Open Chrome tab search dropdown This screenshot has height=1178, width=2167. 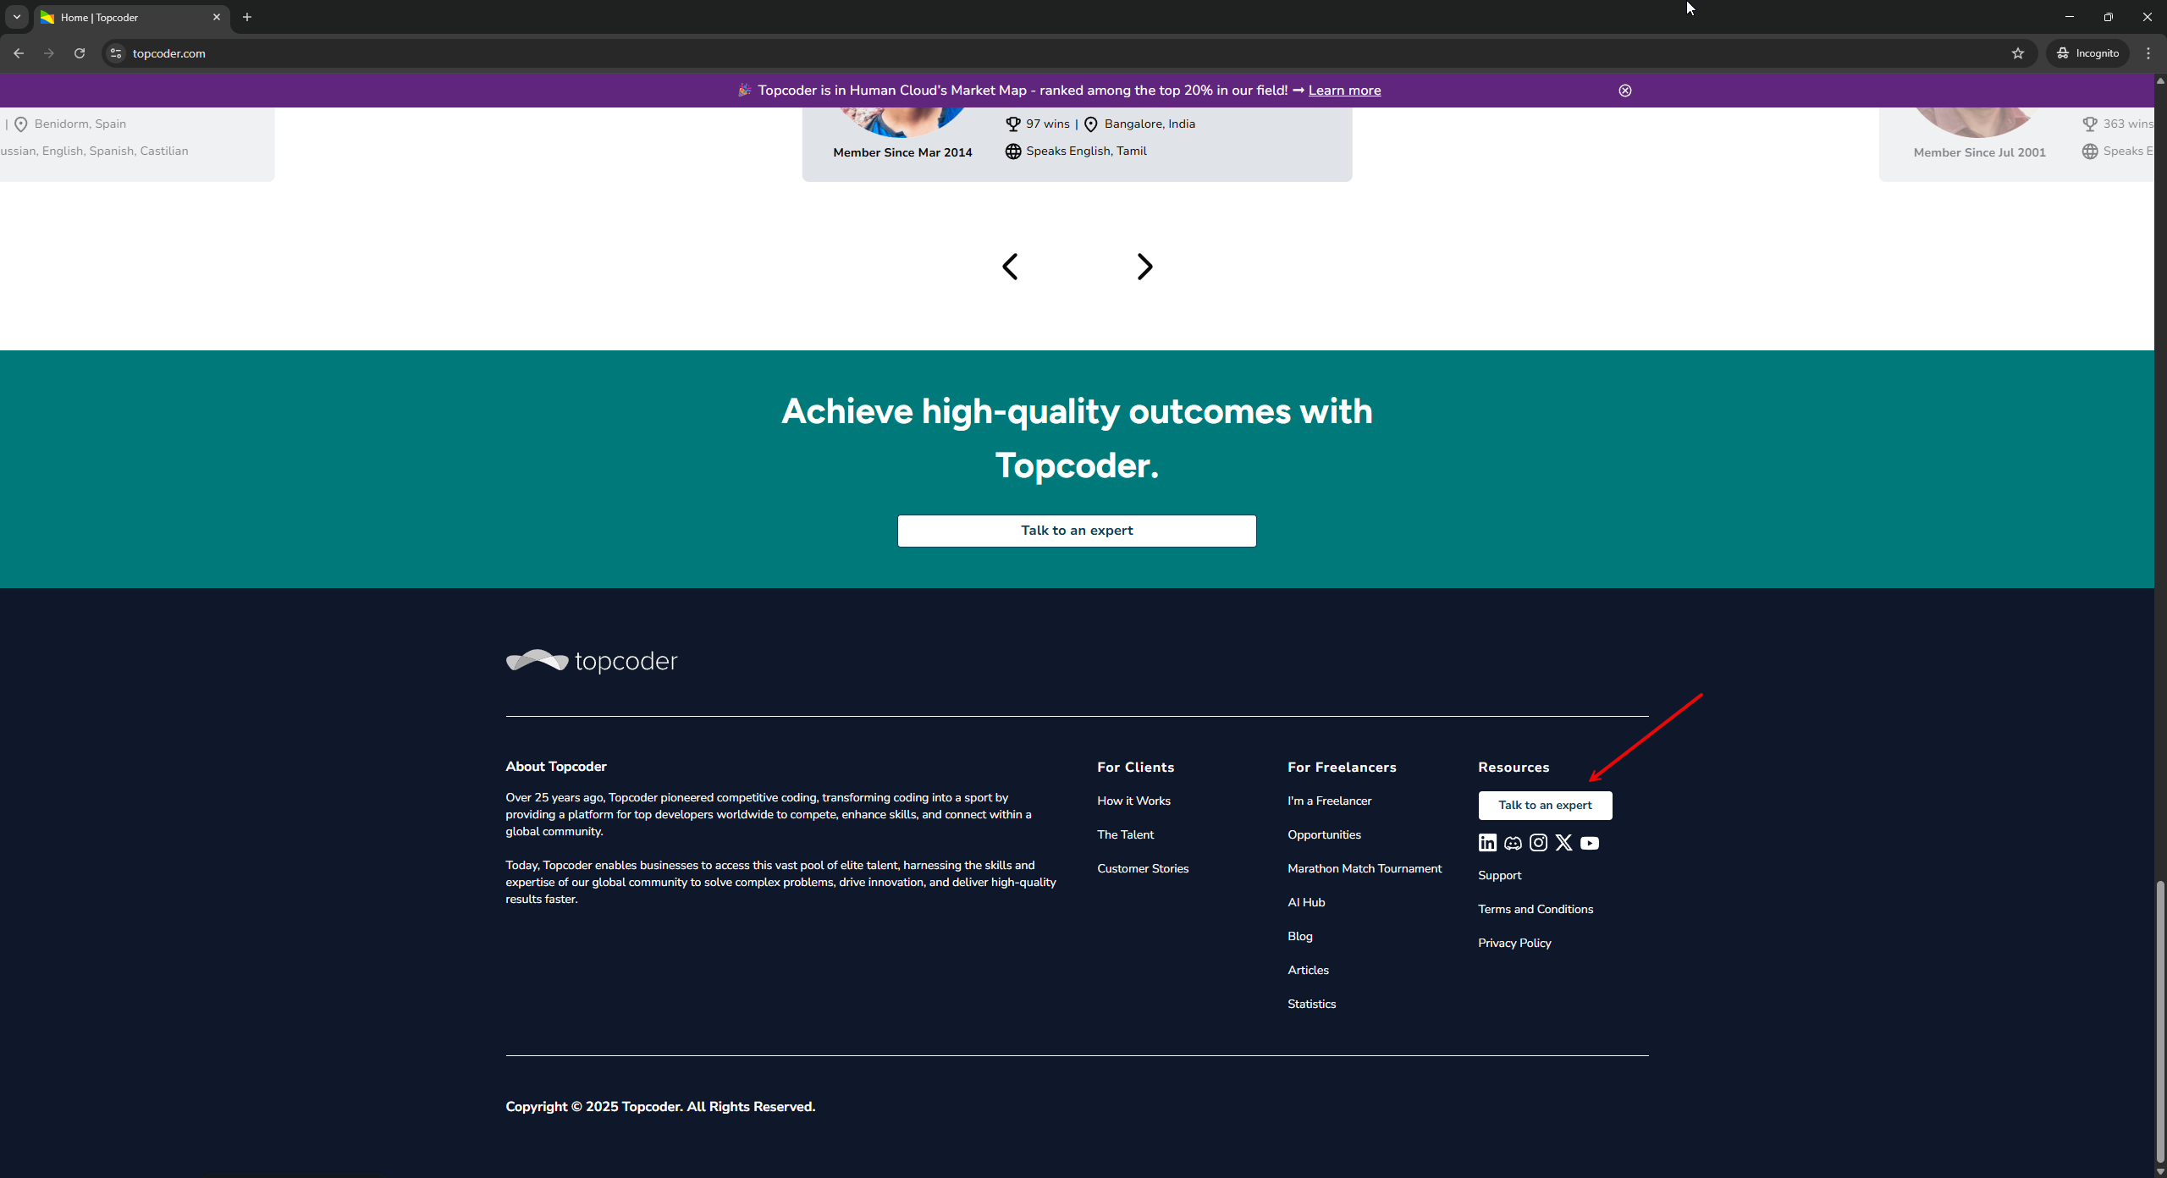pyautogui.click(x=17, y=17)
